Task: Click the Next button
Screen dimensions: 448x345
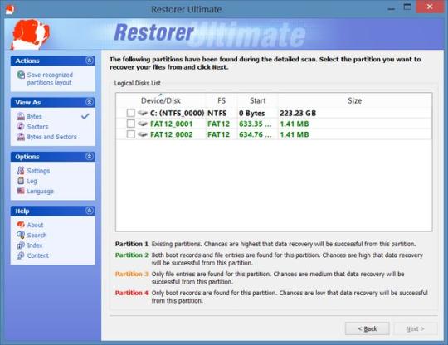Action: [415, 328]
